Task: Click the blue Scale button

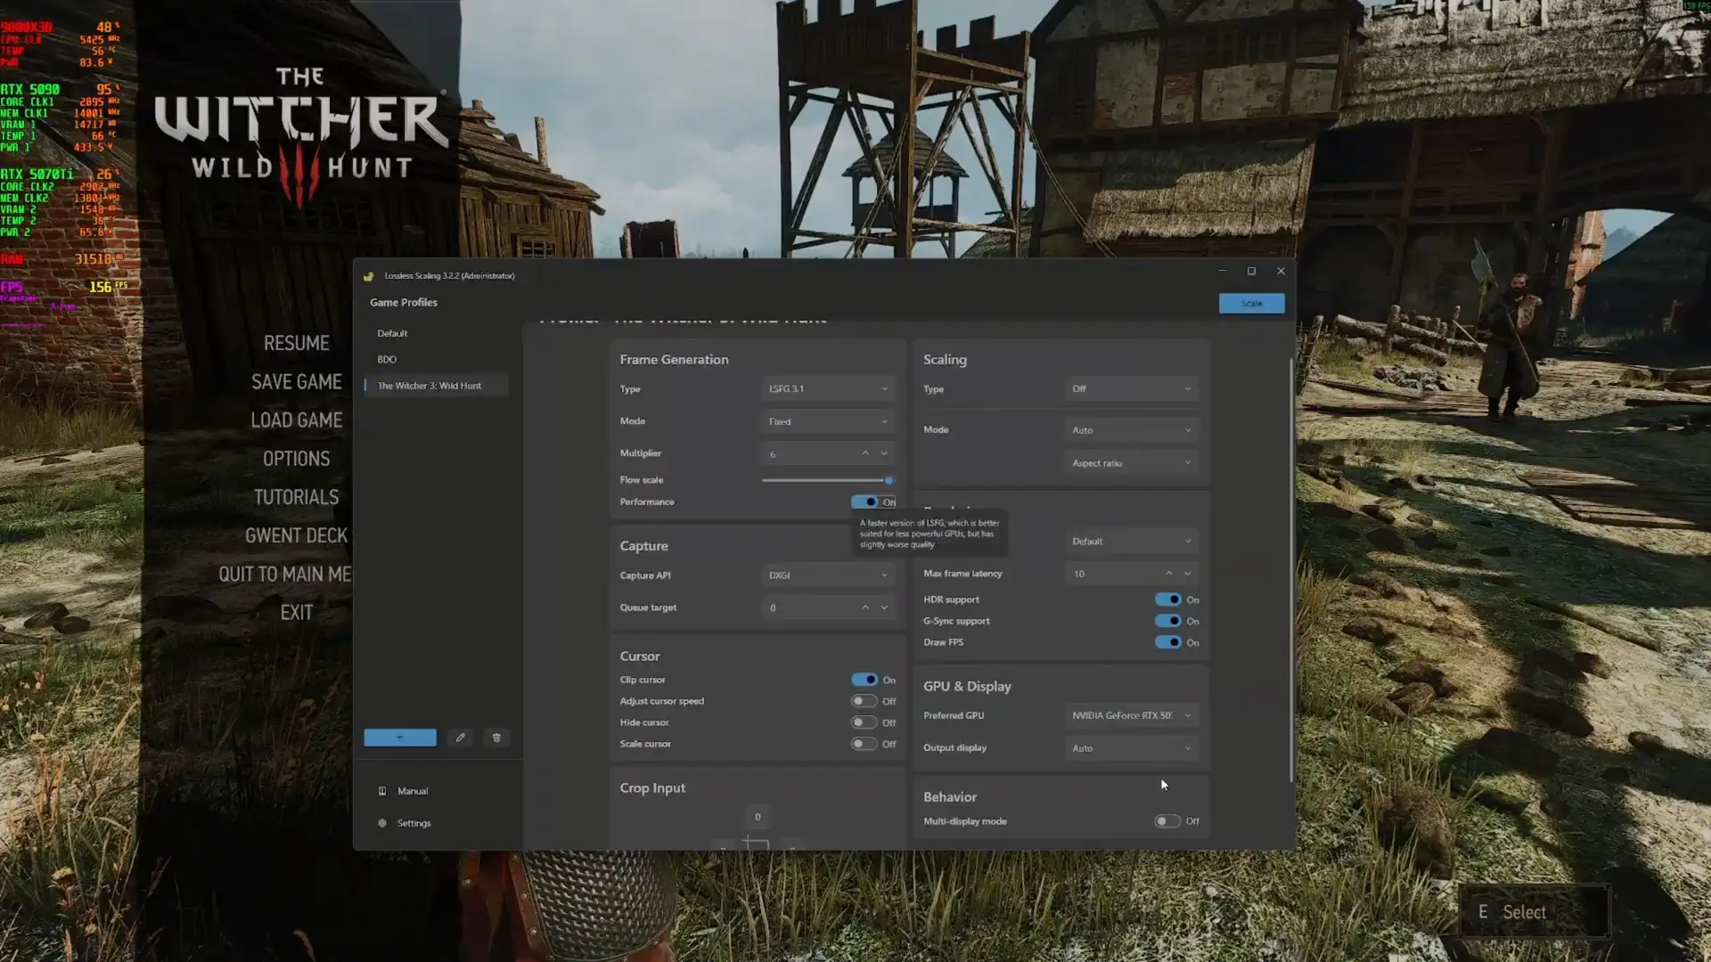Action: click(x=1251, y=304)
